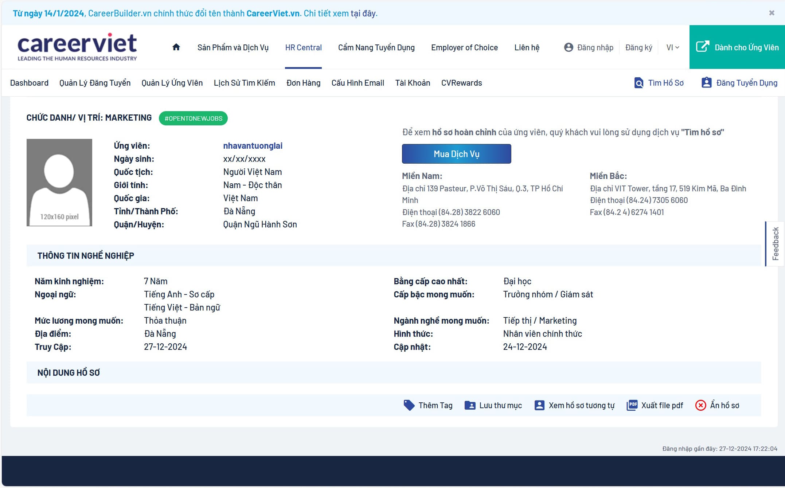The image size is (785, 488).
Task: Click the home icon in the navigation bar
Action: click(176, 47)
